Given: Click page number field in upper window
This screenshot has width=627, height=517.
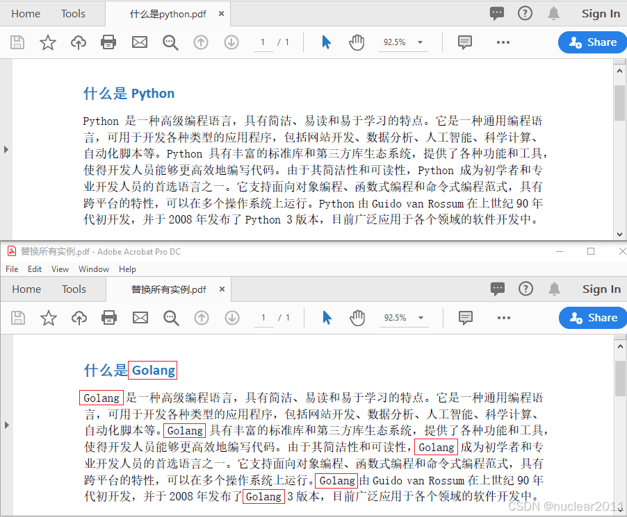Looking at the screenshot, I should pos(263,42).
